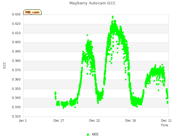Click the GCC legend label text
This screenshot has height=140, width=186.
pos(95,134)
